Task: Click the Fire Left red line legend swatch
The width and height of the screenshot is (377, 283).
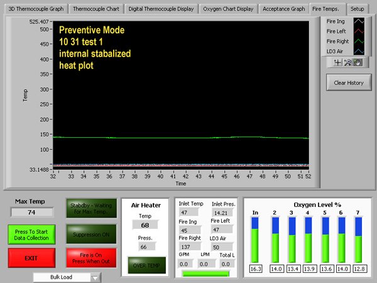Action: coord(359,31)
